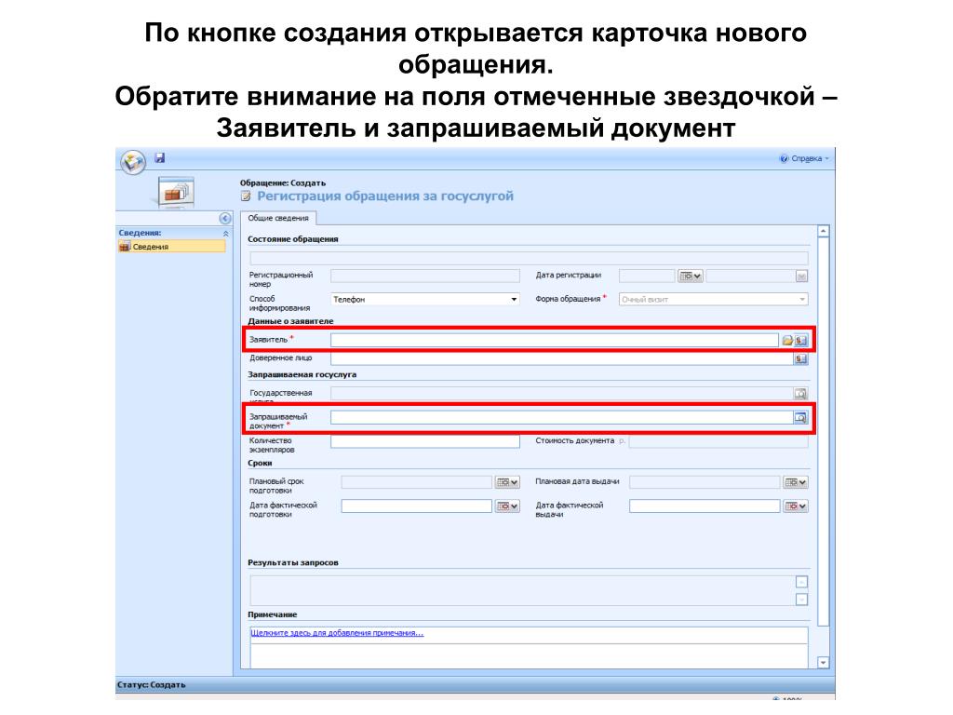
Task: Click the Дата фактической подготовки input field
Action: point(416,506)
